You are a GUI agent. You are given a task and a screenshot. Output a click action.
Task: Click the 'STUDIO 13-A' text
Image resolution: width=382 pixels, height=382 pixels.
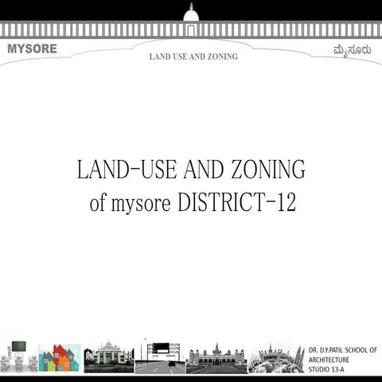coord(326,369)
